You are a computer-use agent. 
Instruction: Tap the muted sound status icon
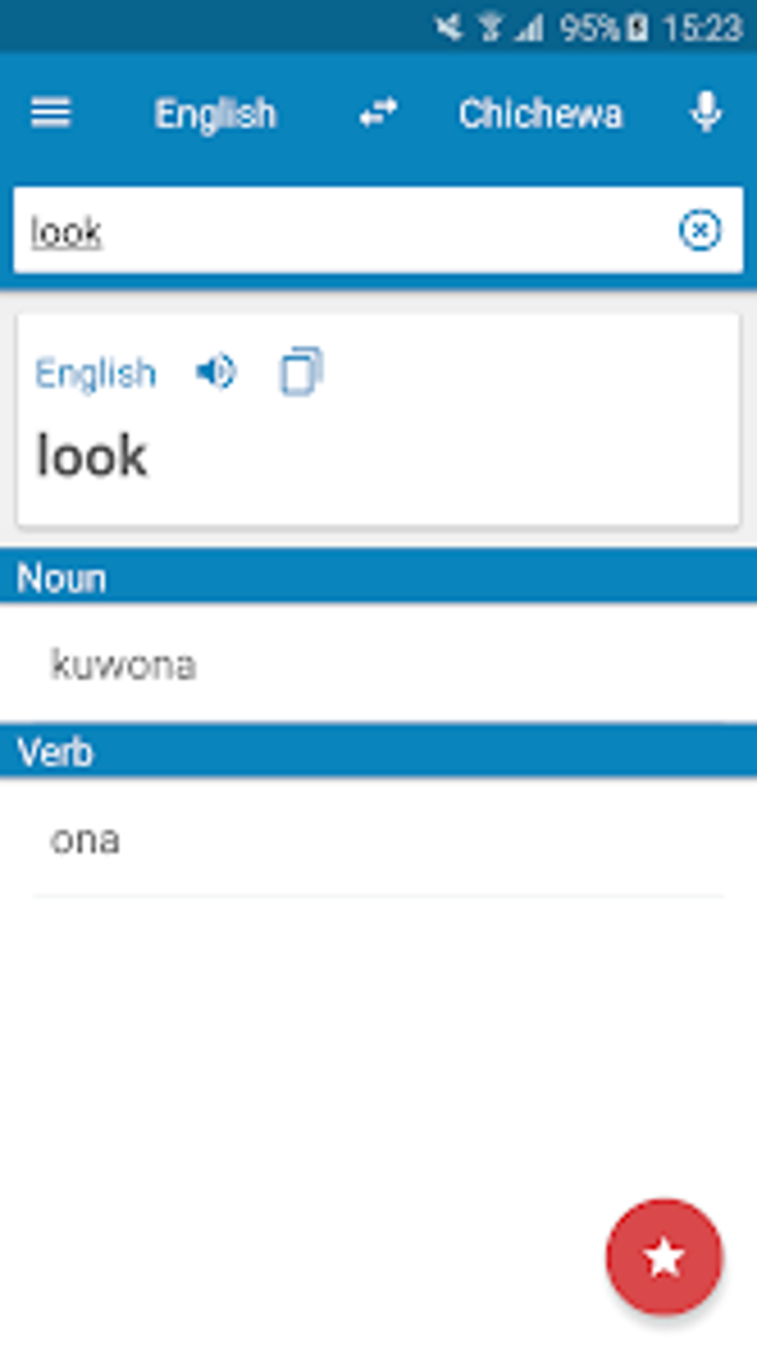pos(448,28)
